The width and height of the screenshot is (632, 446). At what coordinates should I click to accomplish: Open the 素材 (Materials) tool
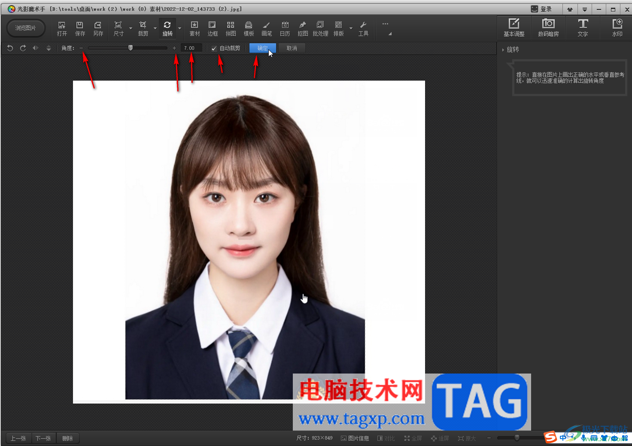(x=194, y=28)
